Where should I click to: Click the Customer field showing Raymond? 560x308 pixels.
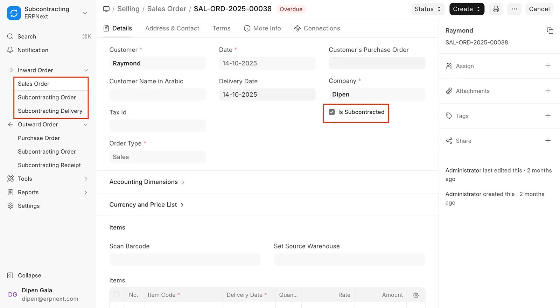click(157, 63)
